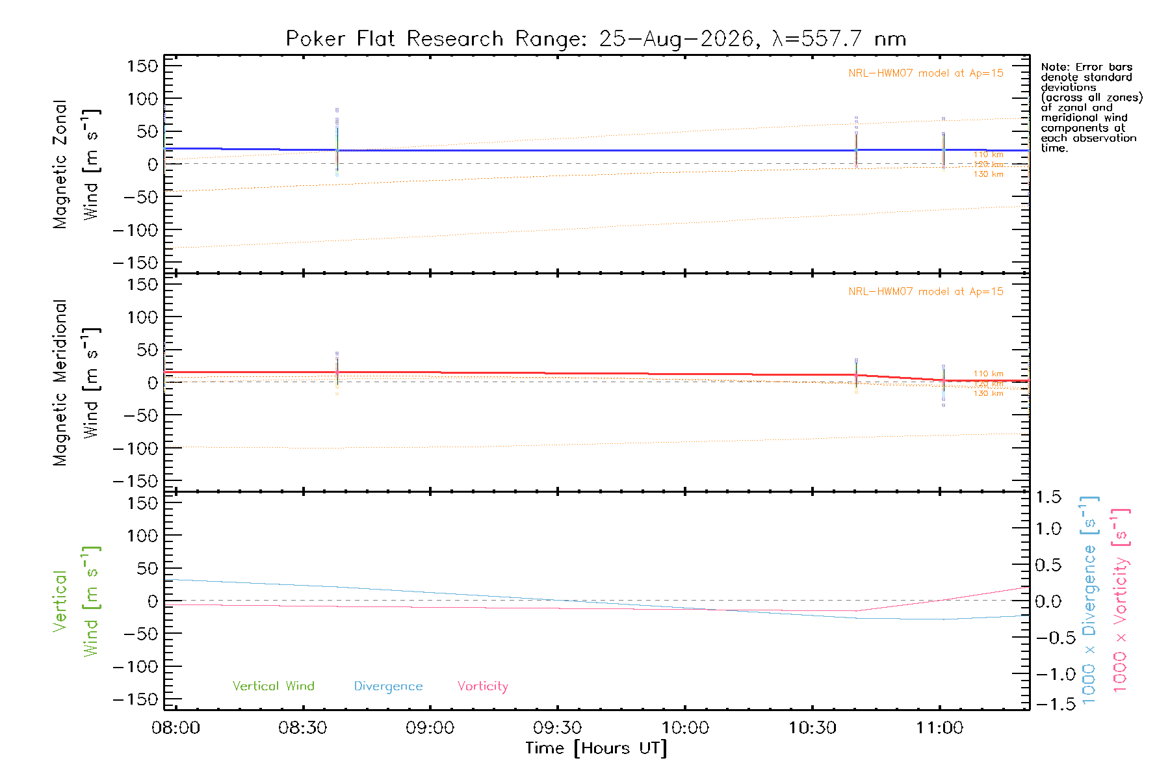This screenshot has height=780, width=1170.
Task: Click the 09:30 time axis label
Action: (558, 728)
